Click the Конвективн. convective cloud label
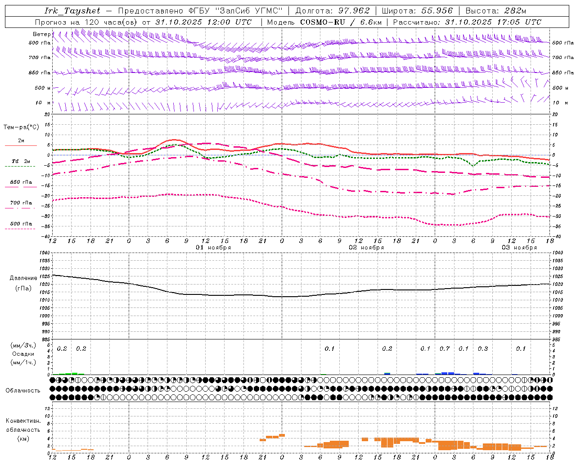 23,421
